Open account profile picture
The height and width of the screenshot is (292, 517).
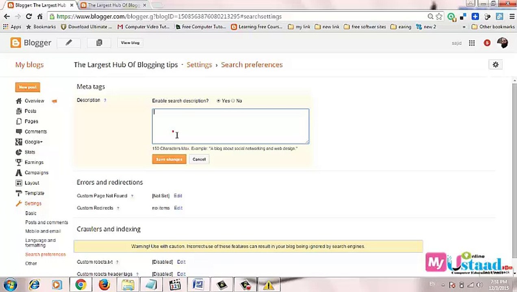click(x=502, y=43)
